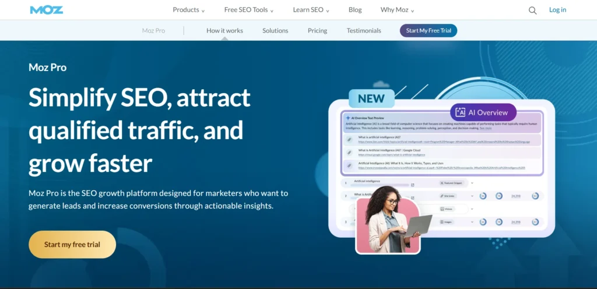Click the purple Start My Free Trial button

[429, 30]
